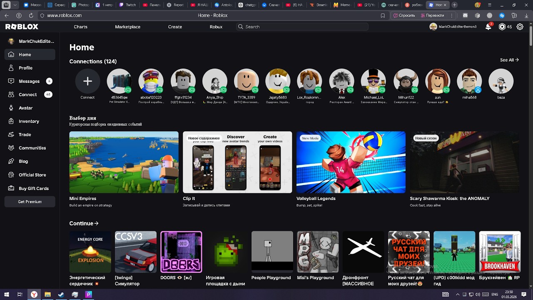Click See All connections link
Image resolution: width=533 pixels, height=300 pixels.
509,60
